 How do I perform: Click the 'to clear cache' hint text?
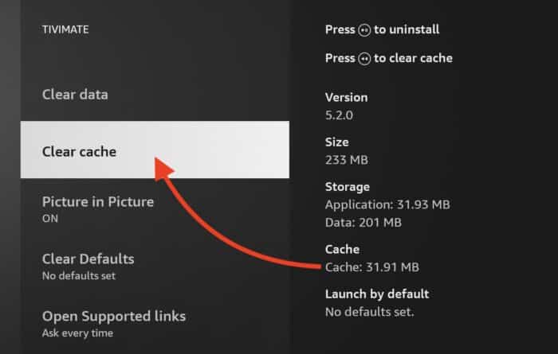pyautogui.click(x=414, y=58)
